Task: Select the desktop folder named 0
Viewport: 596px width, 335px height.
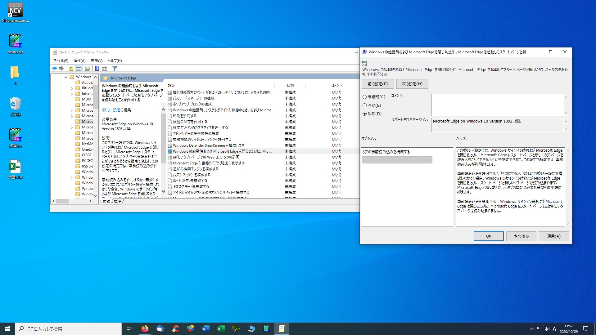Action: [15, 75]
